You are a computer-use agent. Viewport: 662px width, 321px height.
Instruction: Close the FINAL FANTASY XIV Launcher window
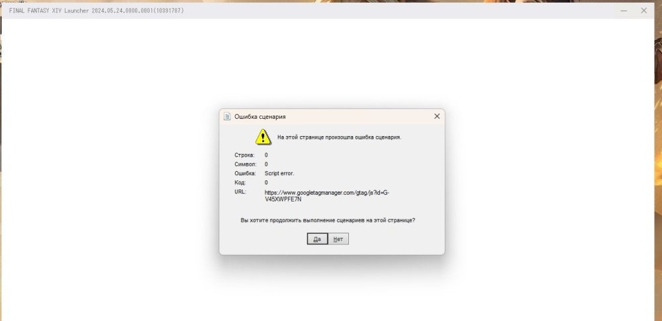[x=644, y=11]
